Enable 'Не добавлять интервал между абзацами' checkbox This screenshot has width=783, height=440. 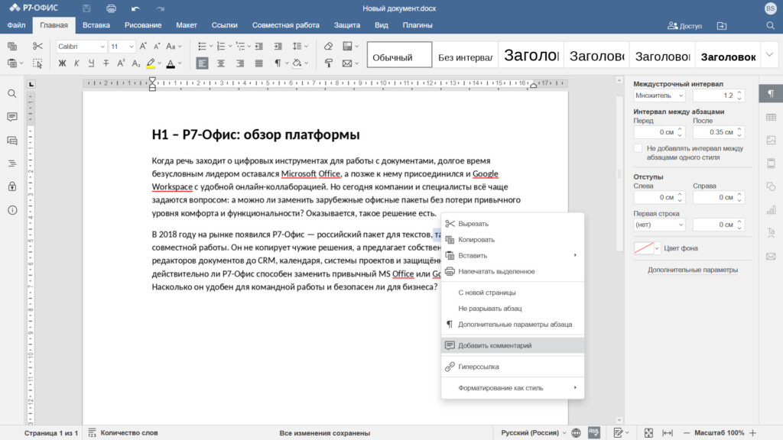pyautogui.click(x=638, y=148)
